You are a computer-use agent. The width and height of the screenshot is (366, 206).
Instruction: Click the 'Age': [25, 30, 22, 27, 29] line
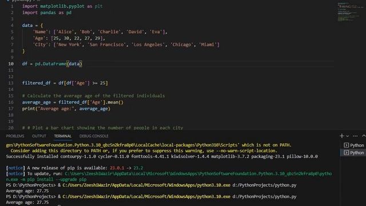69,38
